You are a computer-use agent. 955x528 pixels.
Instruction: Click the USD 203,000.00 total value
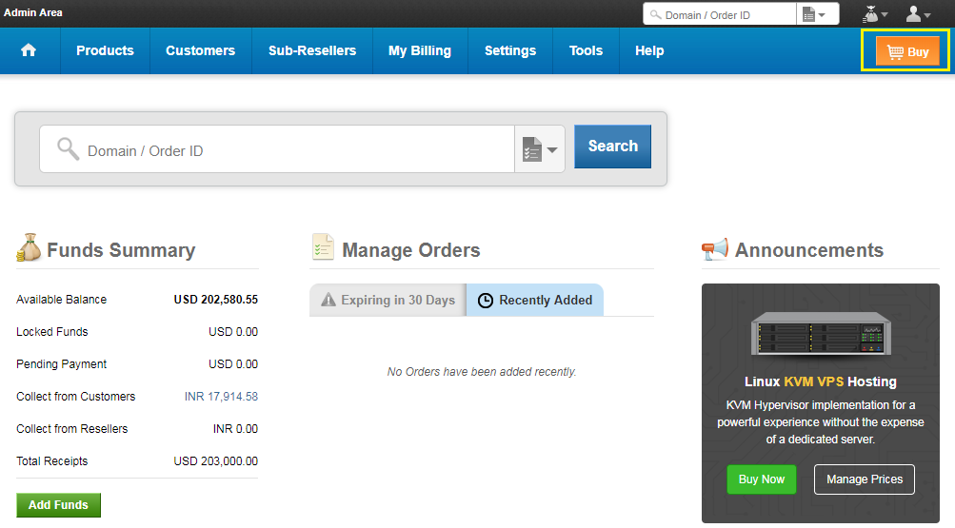(215, 461)
